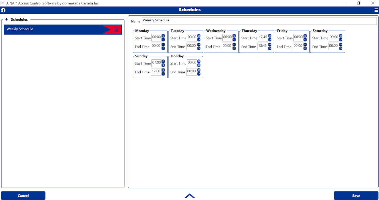
Task: Click the plus icon to add a schedule
Action: (7, 19)
